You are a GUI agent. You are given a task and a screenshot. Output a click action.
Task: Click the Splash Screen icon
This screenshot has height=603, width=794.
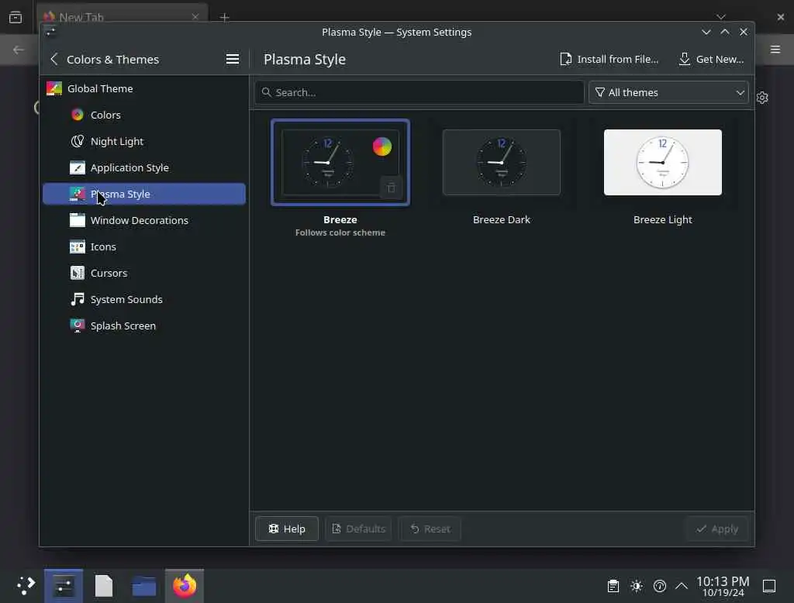[x=77, y=326]
